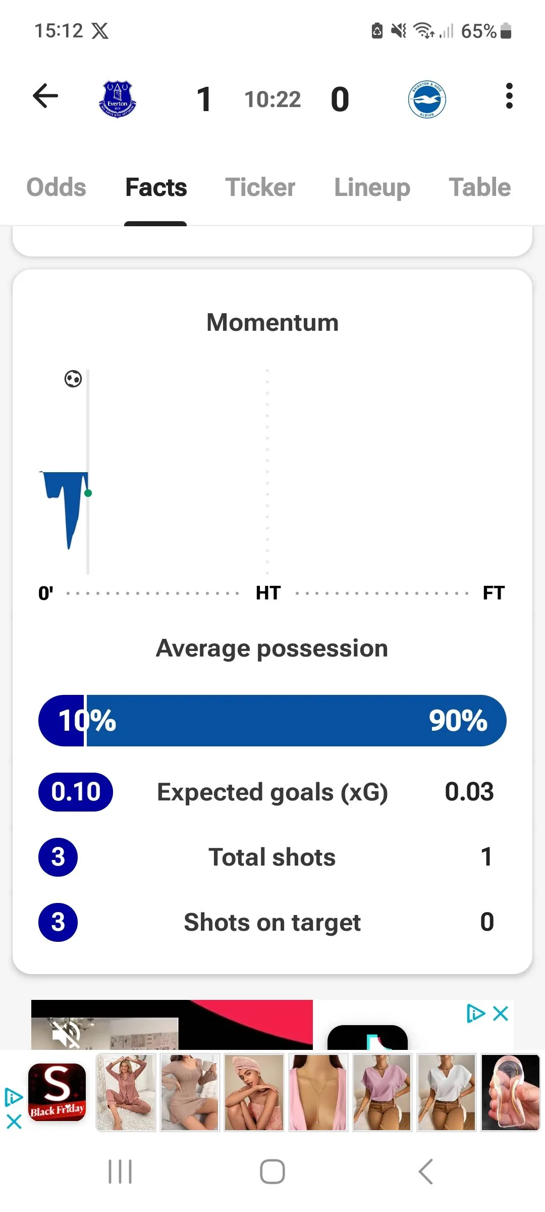The width and height of the screenshot is (545, 1212).
Task: Go to the Table tab
Action: tap(479, 187)
